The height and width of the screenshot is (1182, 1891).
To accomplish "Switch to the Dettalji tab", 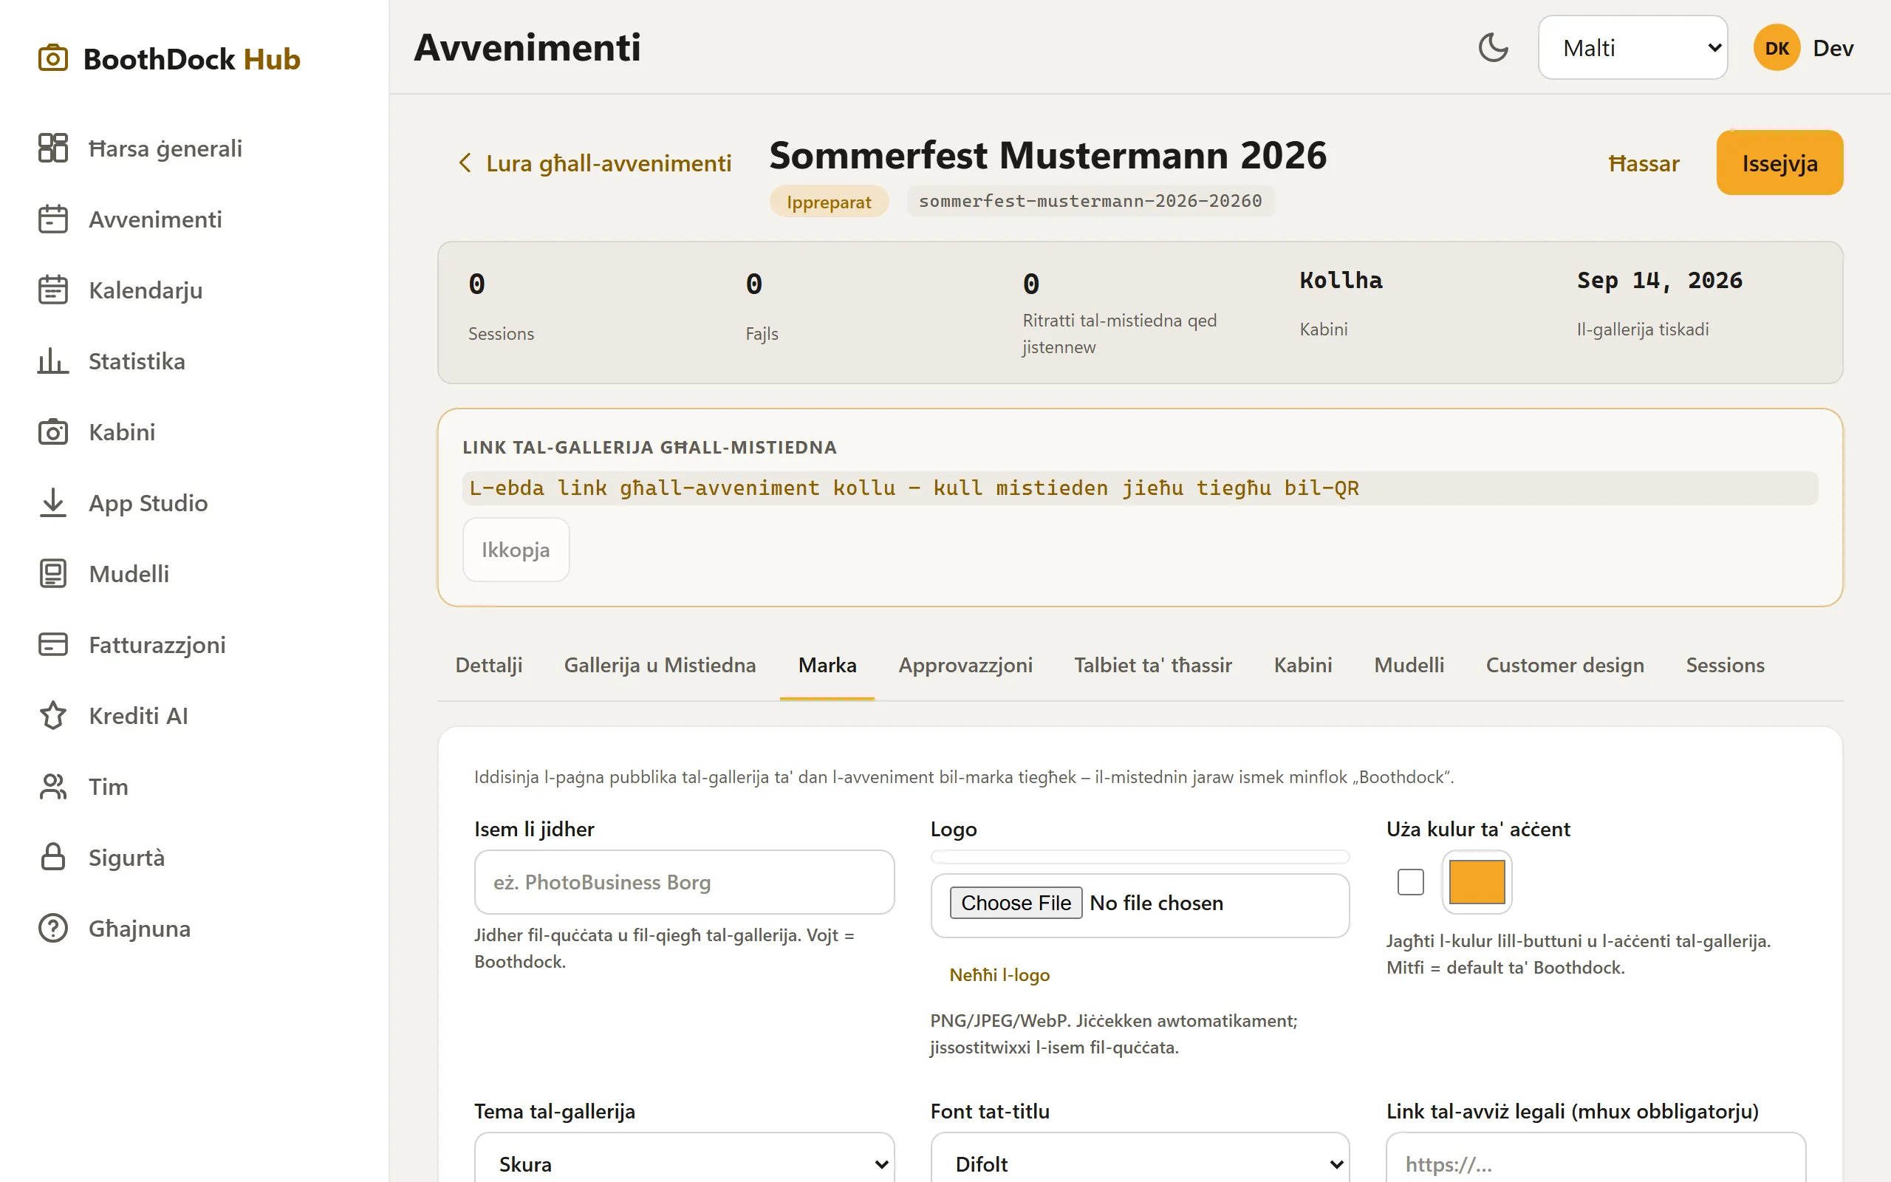I will tap(488, 666).
